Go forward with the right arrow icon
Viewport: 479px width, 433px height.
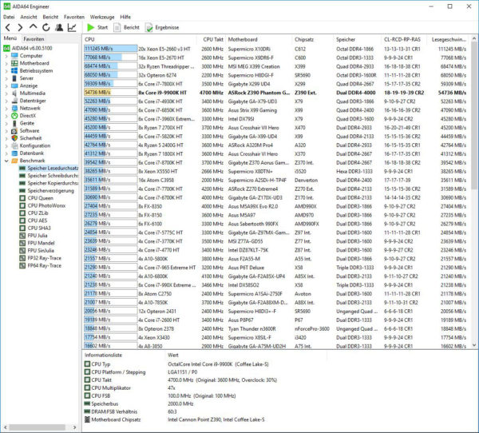[20, 27]
